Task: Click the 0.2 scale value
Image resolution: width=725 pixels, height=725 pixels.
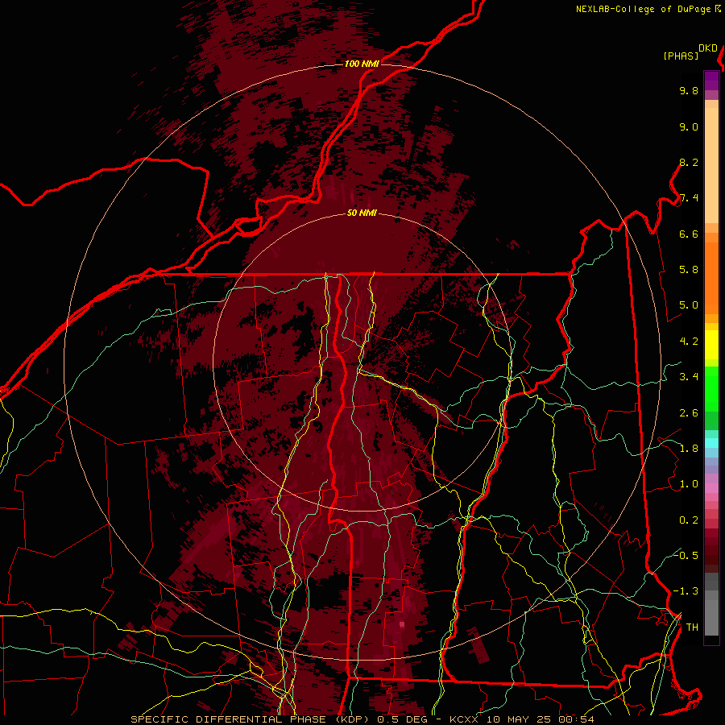Action: (689, 520)
